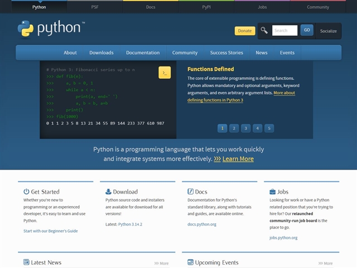Click the Latest News heading
The image size is (357, 268).
(x=46, y=262)
